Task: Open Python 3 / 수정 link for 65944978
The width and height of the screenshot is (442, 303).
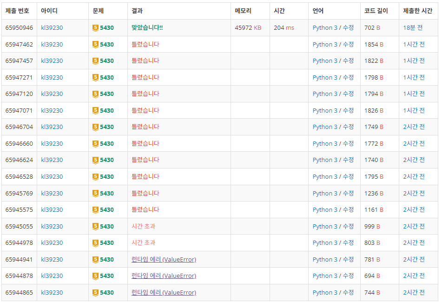Action: click(333, 242)
